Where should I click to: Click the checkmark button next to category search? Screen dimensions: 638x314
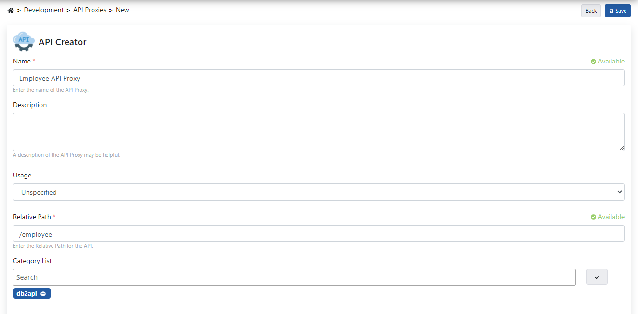597,276
